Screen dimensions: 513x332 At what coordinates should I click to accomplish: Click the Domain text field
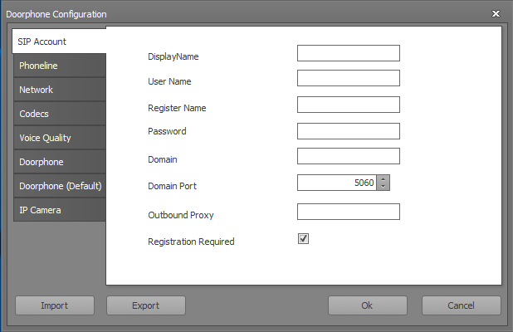pyautogui.click(x=349, y=156)
